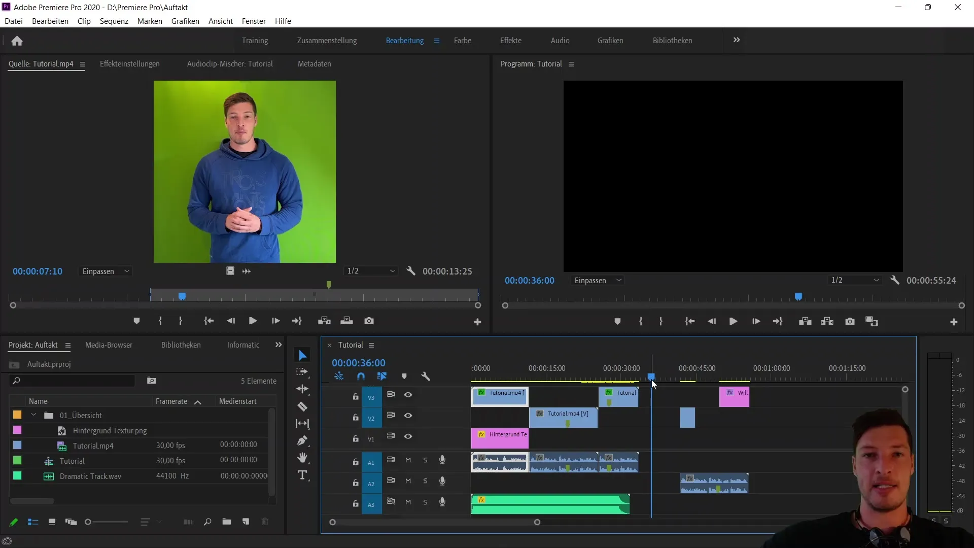Open Source monitor Einpassen zoom dropdown
Screen dimensions: 974x548
tap(106, 271)
